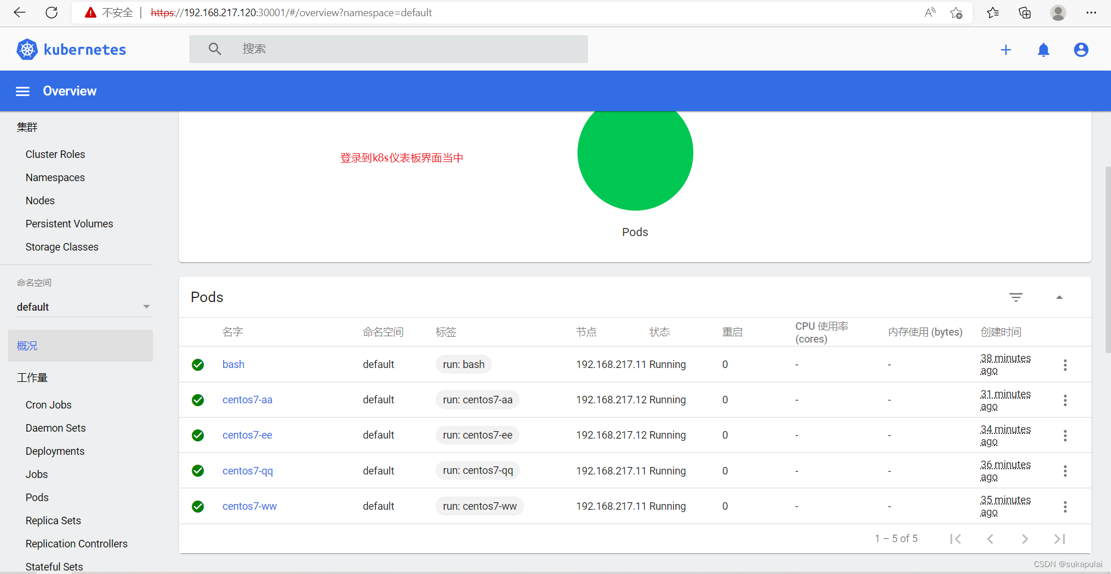Image resolution: width=1111 pixels, height=574 pixels.
Task: Open browser profile avatar
Action: (1058, 13)
